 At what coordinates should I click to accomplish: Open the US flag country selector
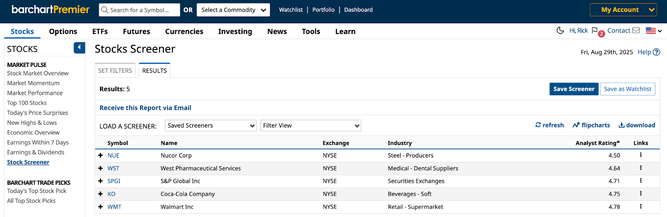(x=654, y=30)
